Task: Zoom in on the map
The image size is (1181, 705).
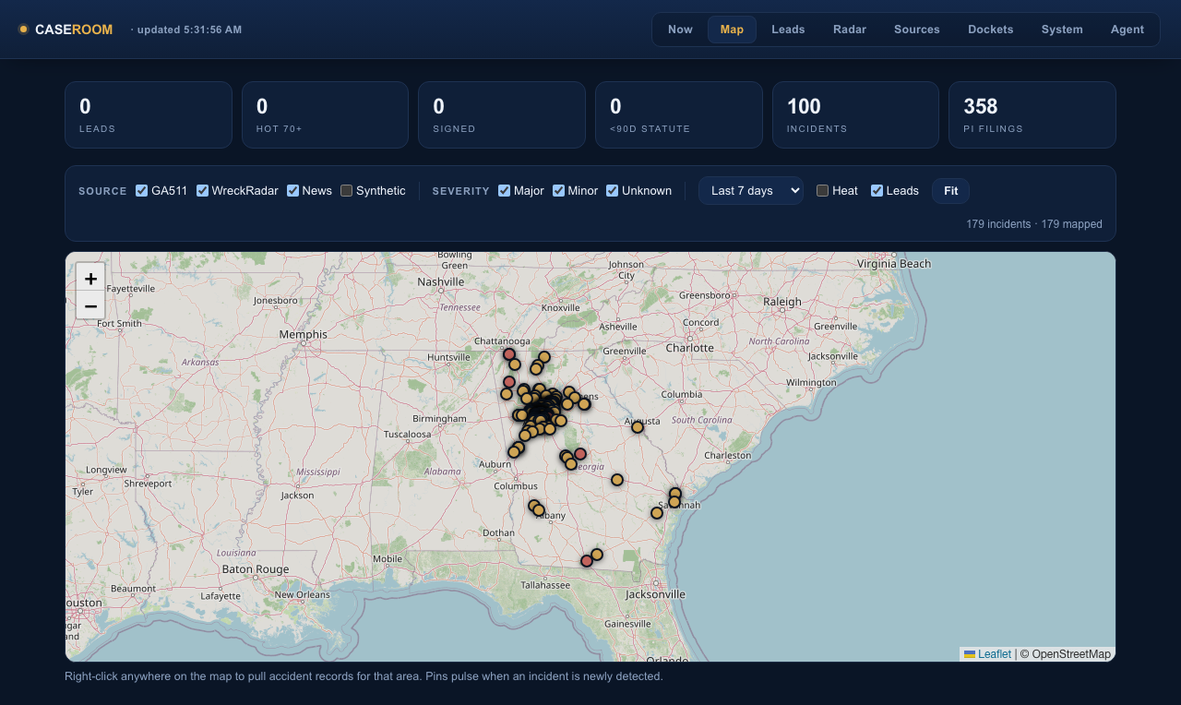Action: click(x=90, y=278)
